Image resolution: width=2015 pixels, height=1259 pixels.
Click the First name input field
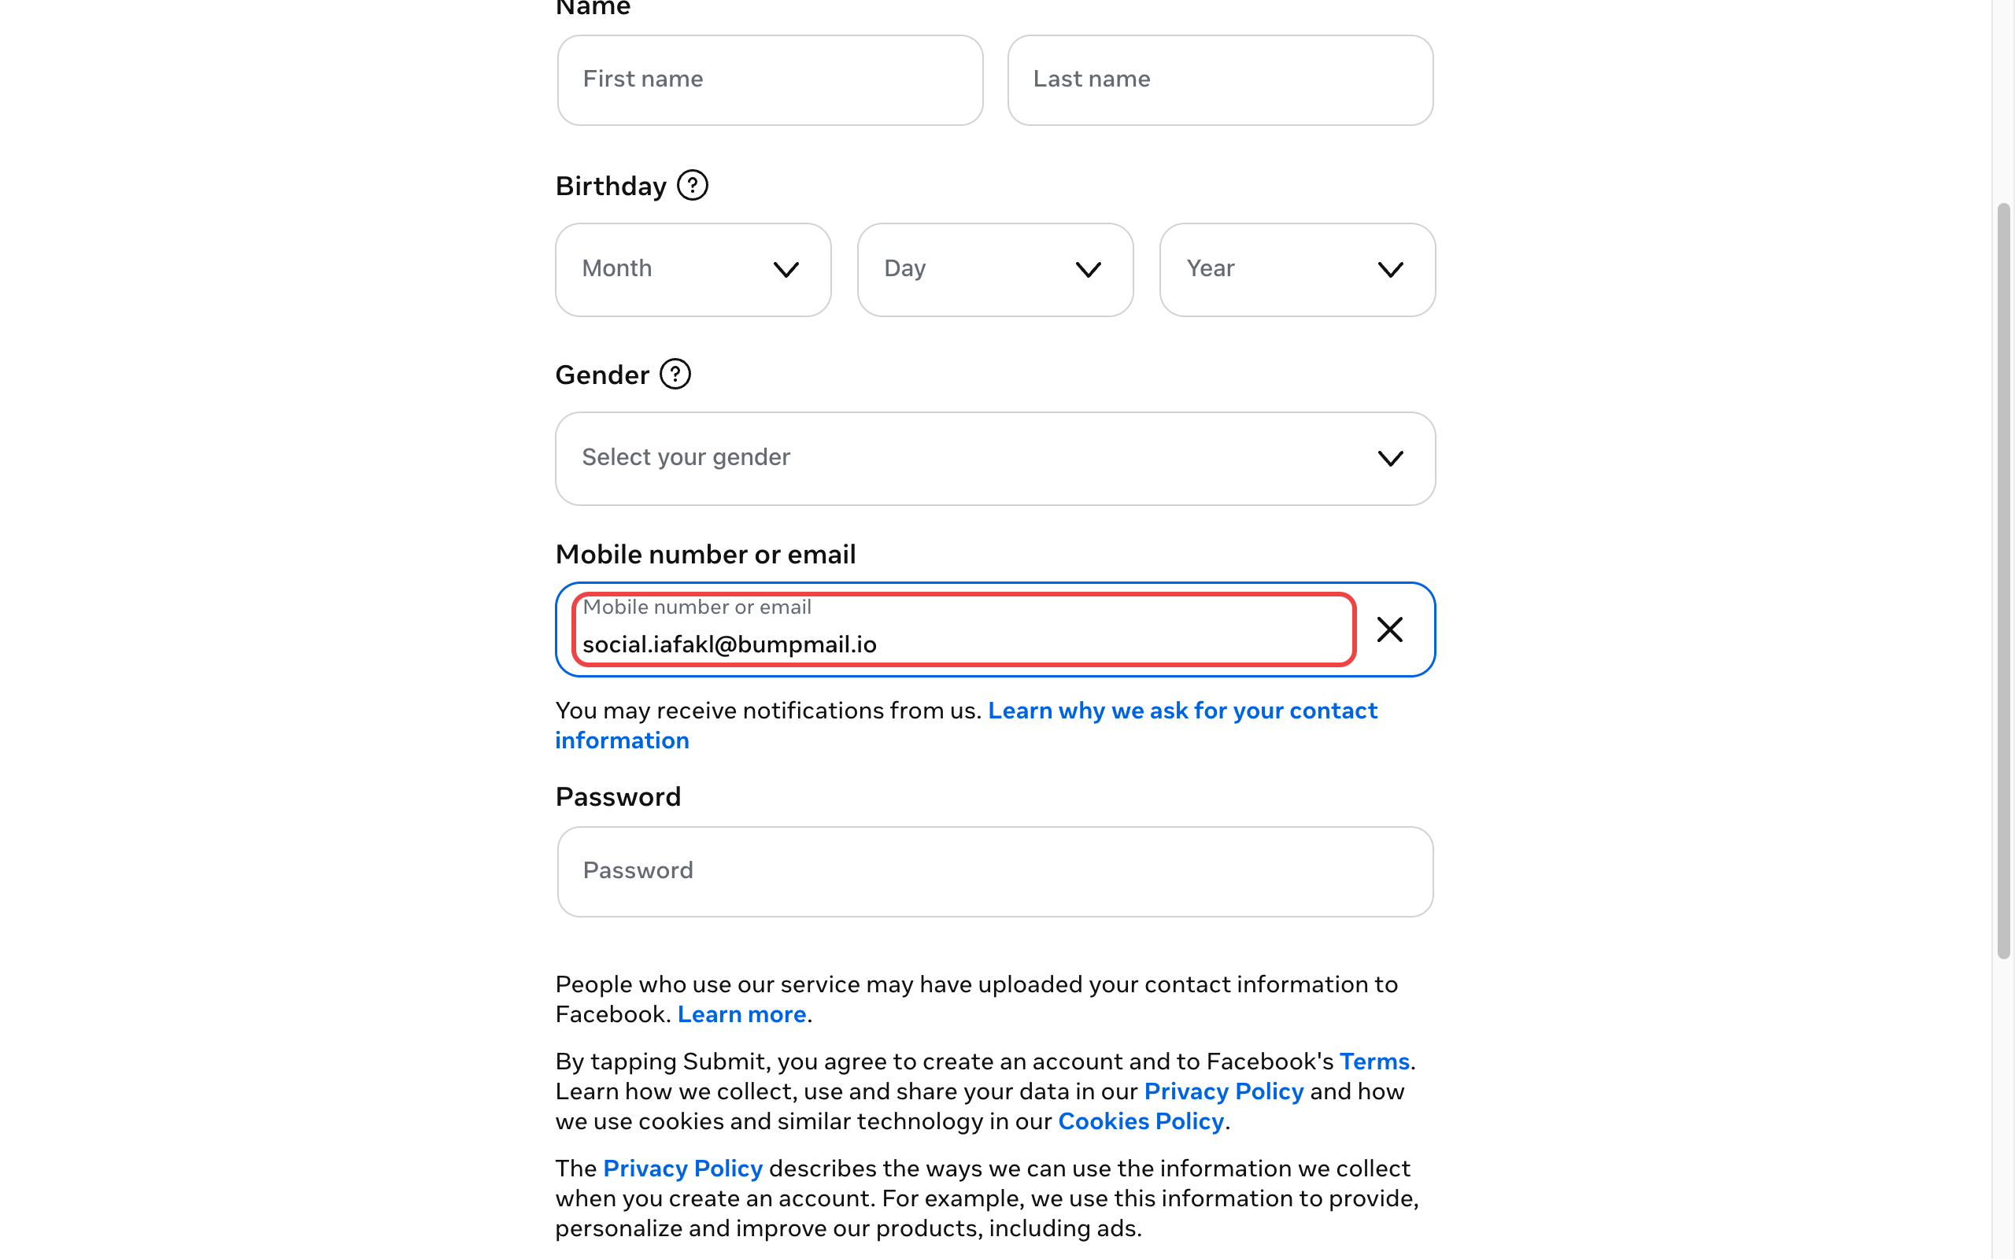pyautogui.click(x=769, y=80)
